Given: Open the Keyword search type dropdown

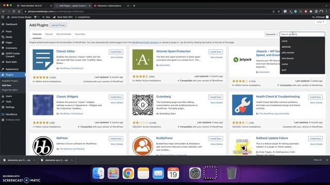Looking at the screenshot, I should (x=272, y=34).
